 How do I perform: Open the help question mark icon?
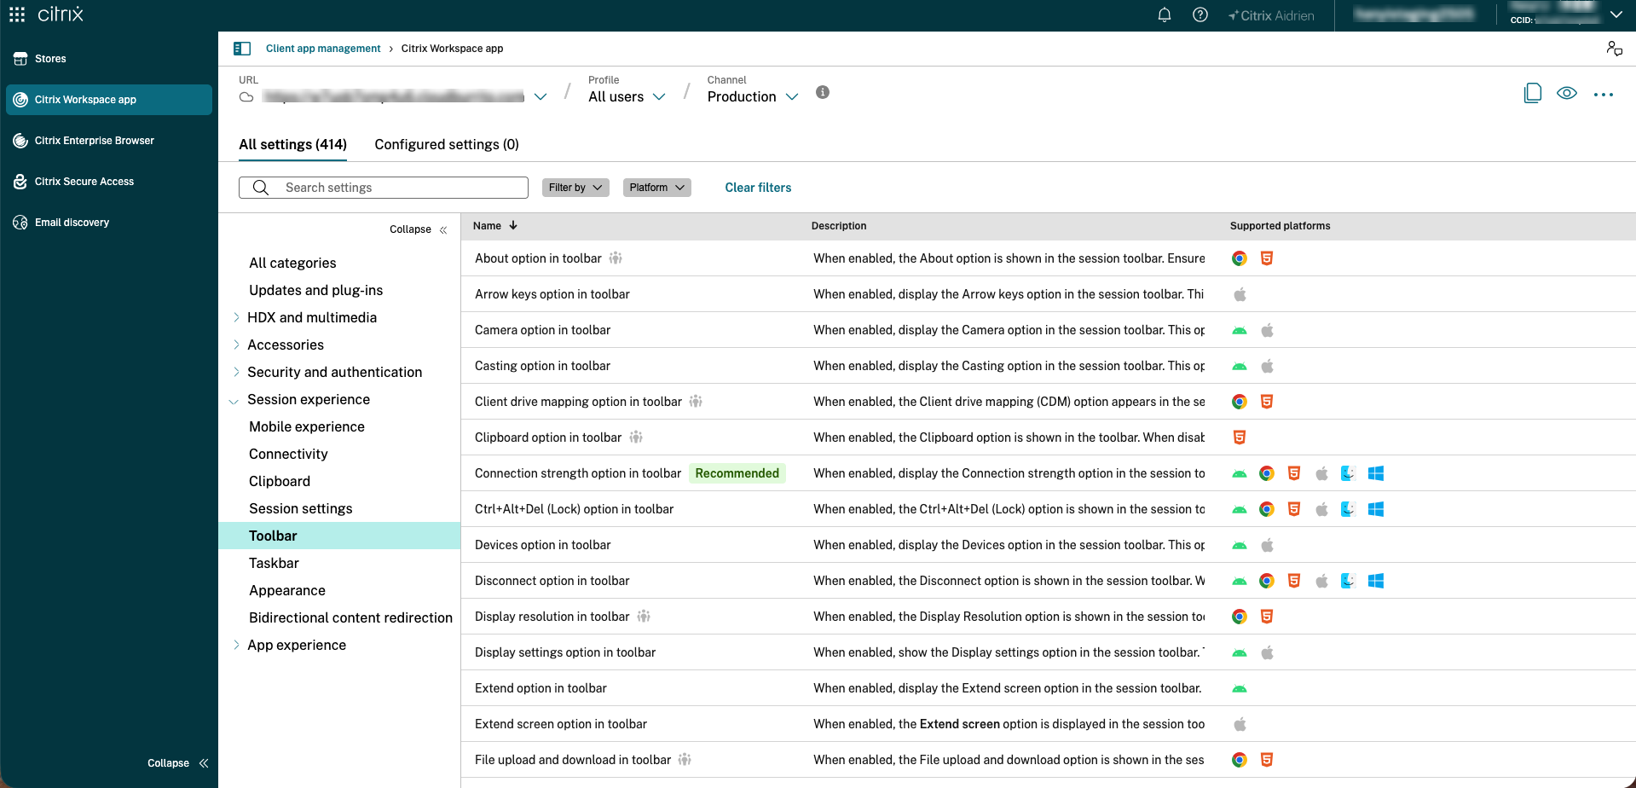click(x=1200, y=14)
